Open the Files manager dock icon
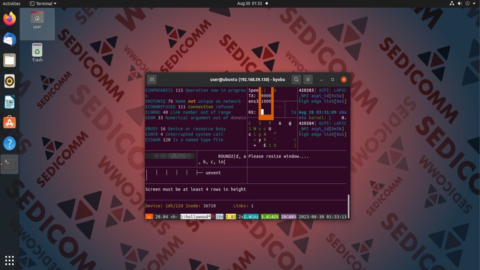The image size is (480, 270). pos(9,60)
